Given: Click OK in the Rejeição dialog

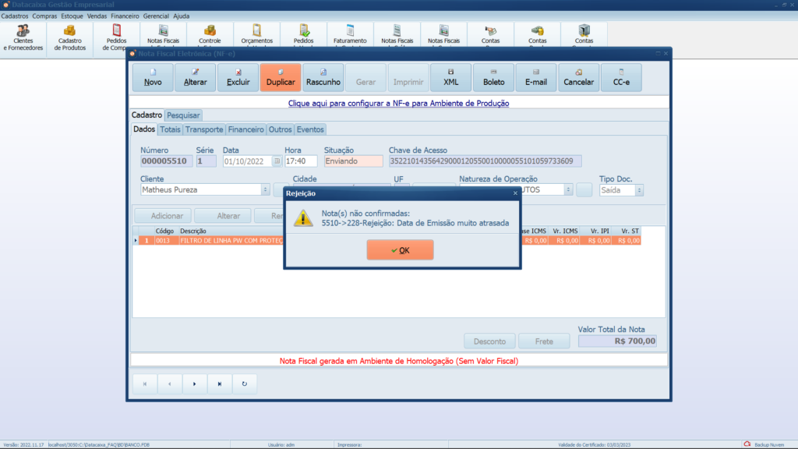Looking at the screenshot, I should 400,250.
